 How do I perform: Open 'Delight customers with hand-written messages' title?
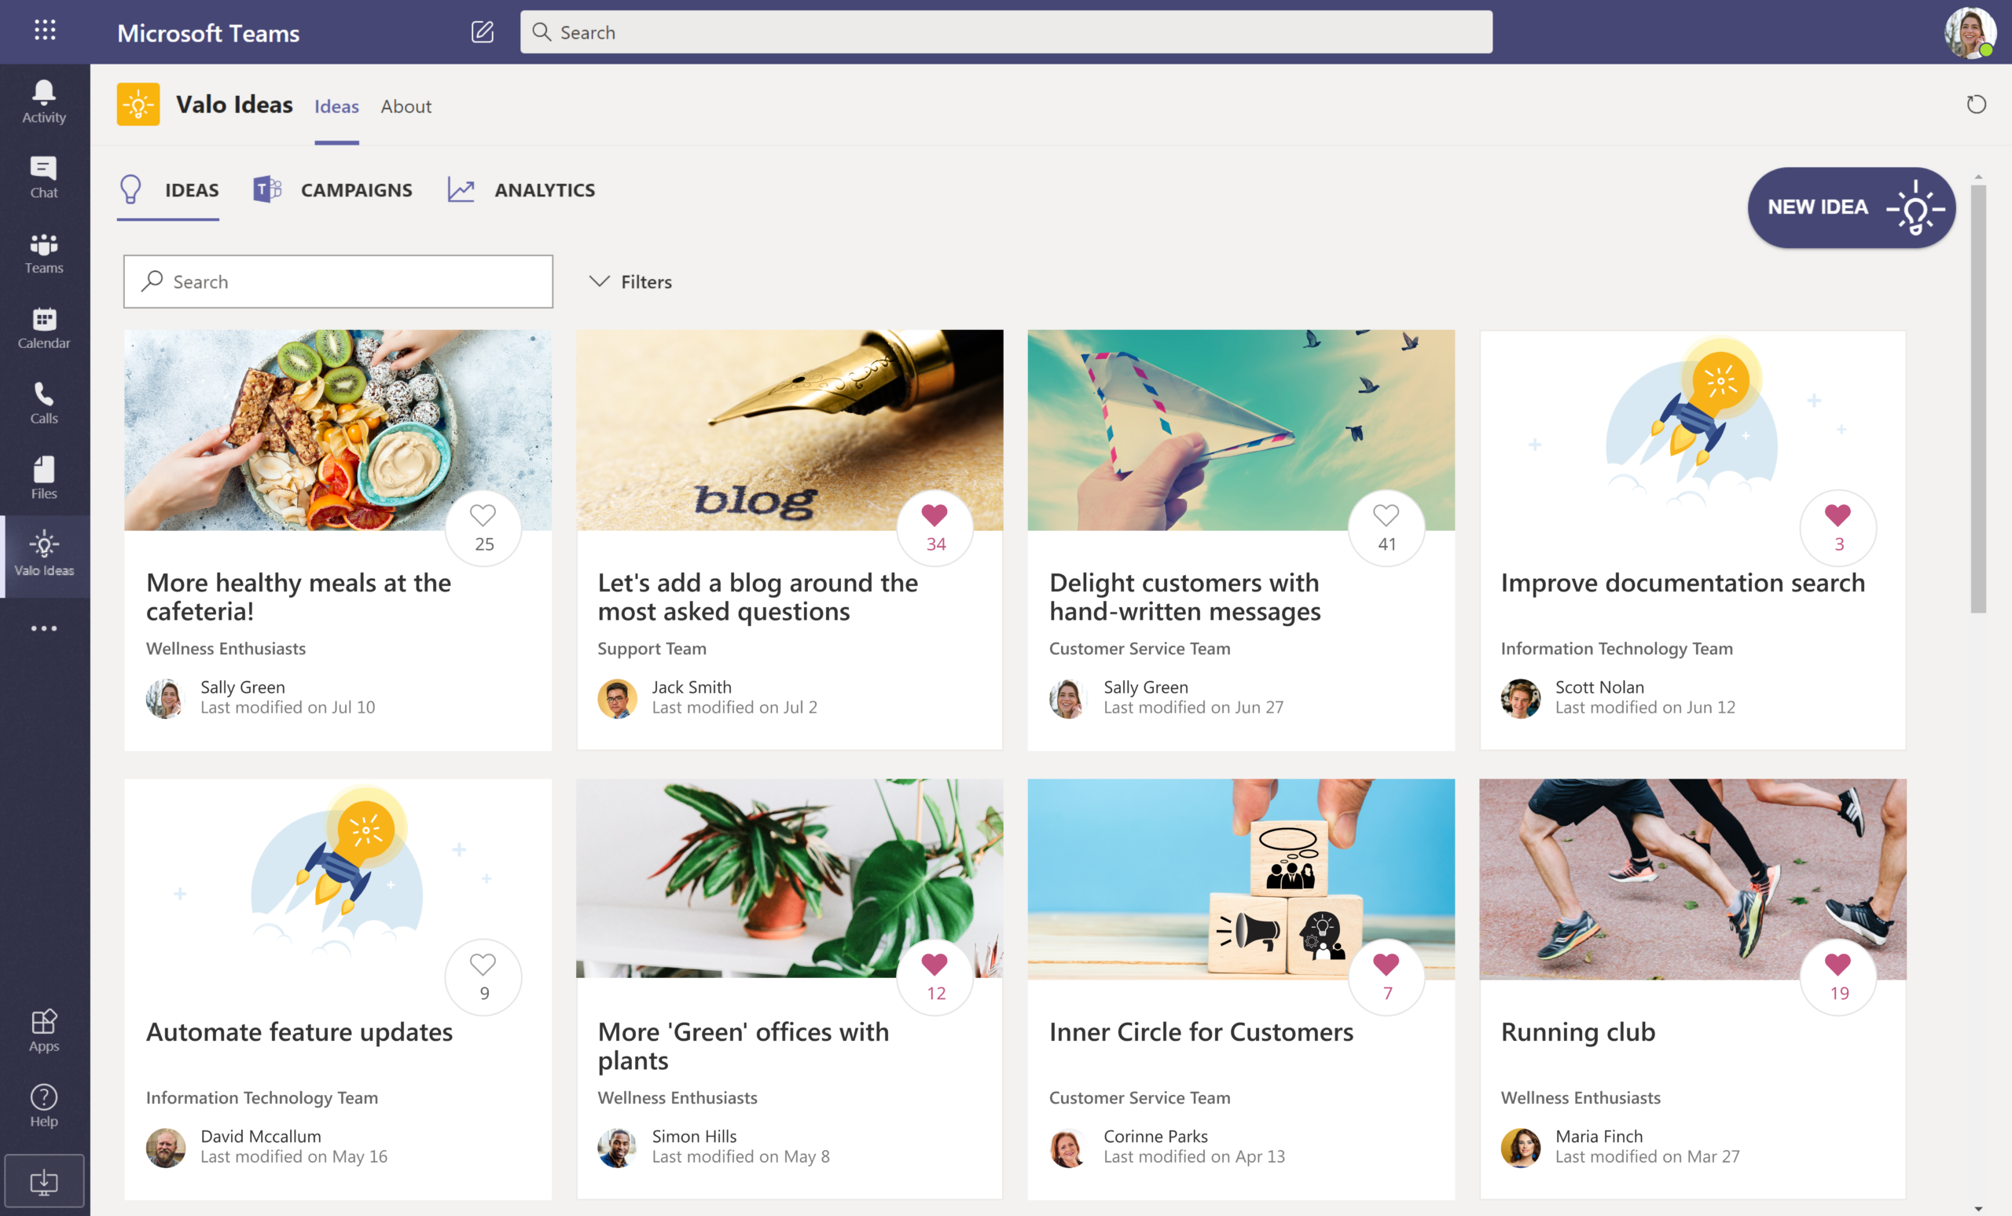1185,596
